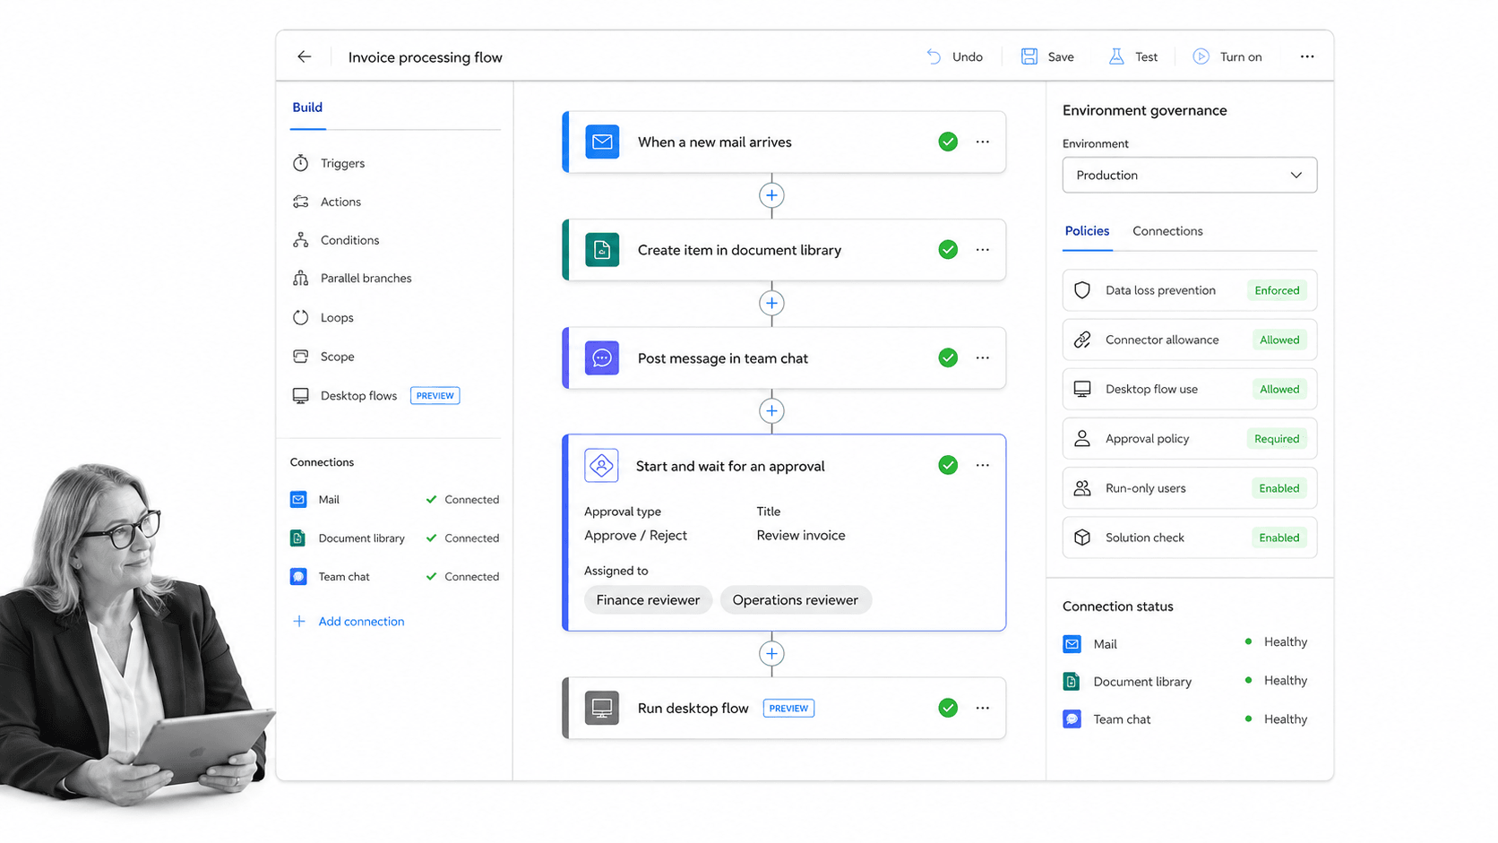Click the approval step icon
Image resolution: width=1498 pixels, height=843 pixels.
tap(601, 466)
